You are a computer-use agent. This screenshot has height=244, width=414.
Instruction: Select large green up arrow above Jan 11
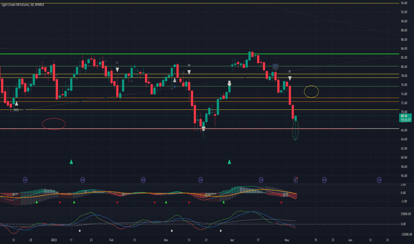point(71,161)
